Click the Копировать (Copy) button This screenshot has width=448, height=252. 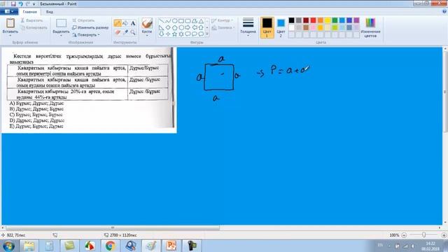coord(34,28)
